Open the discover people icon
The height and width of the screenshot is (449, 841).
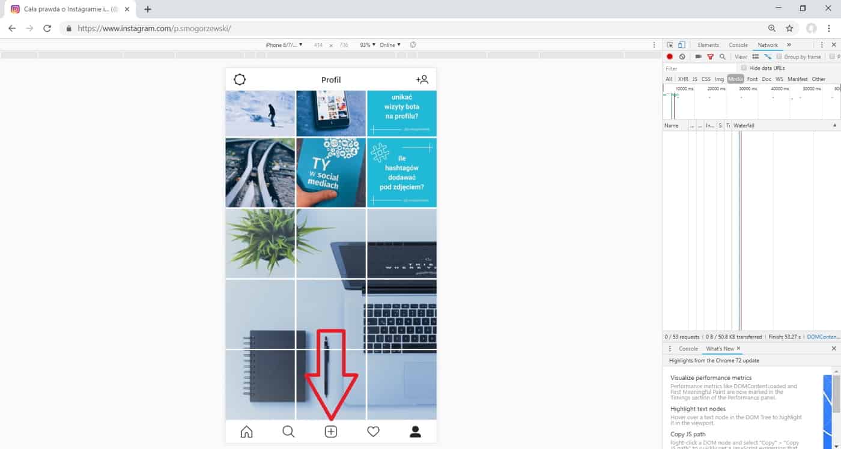[x=422, y=79]
